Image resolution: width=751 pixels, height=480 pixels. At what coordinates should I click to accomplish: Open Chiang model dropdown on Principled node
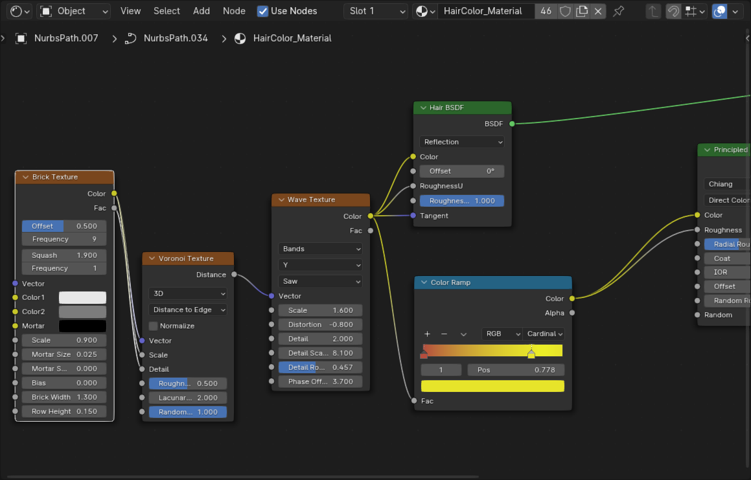click(x=727, y=184)
